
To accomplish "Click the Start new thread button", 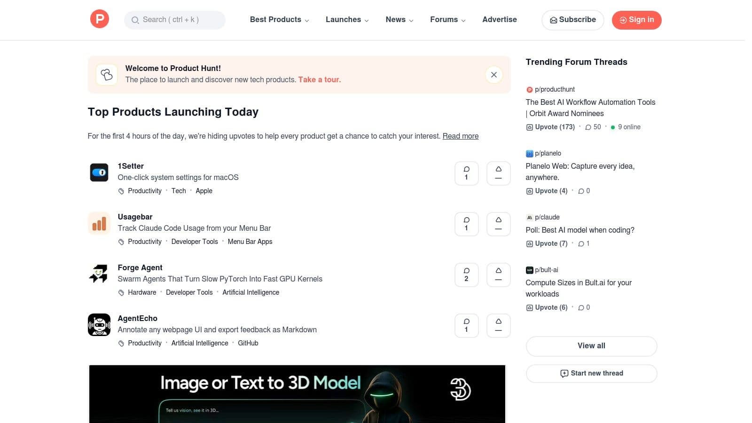I will point(591,373).
